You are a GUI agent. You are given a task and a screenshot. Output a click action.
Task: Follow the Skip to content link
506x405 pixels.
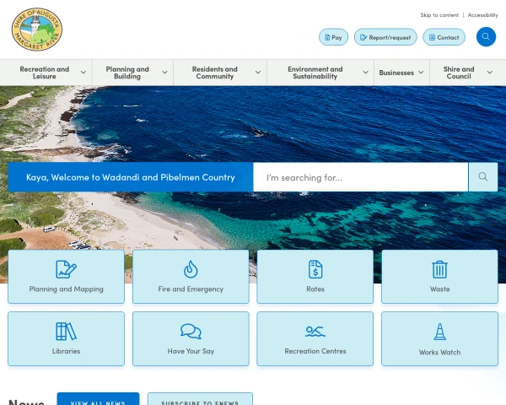click(439, 15)
